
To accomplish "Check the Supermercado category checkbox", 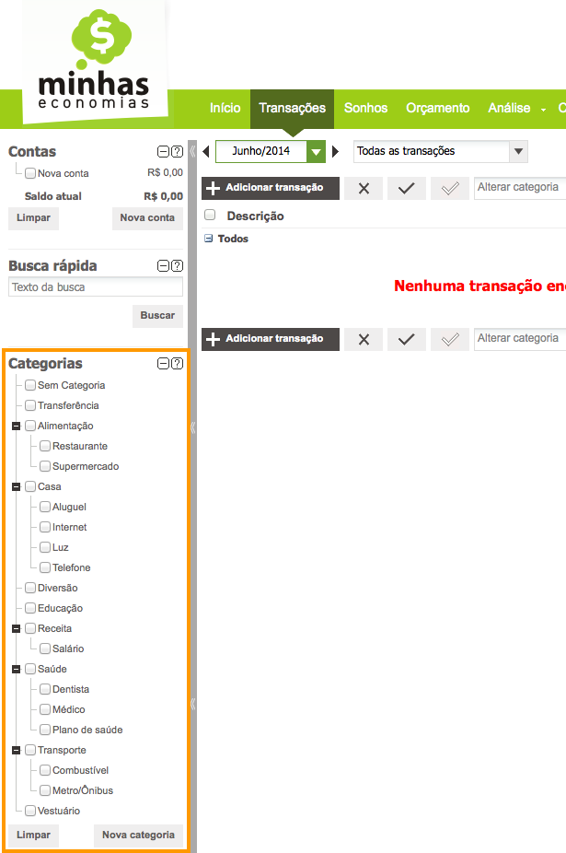I will [x=45, y=466].
